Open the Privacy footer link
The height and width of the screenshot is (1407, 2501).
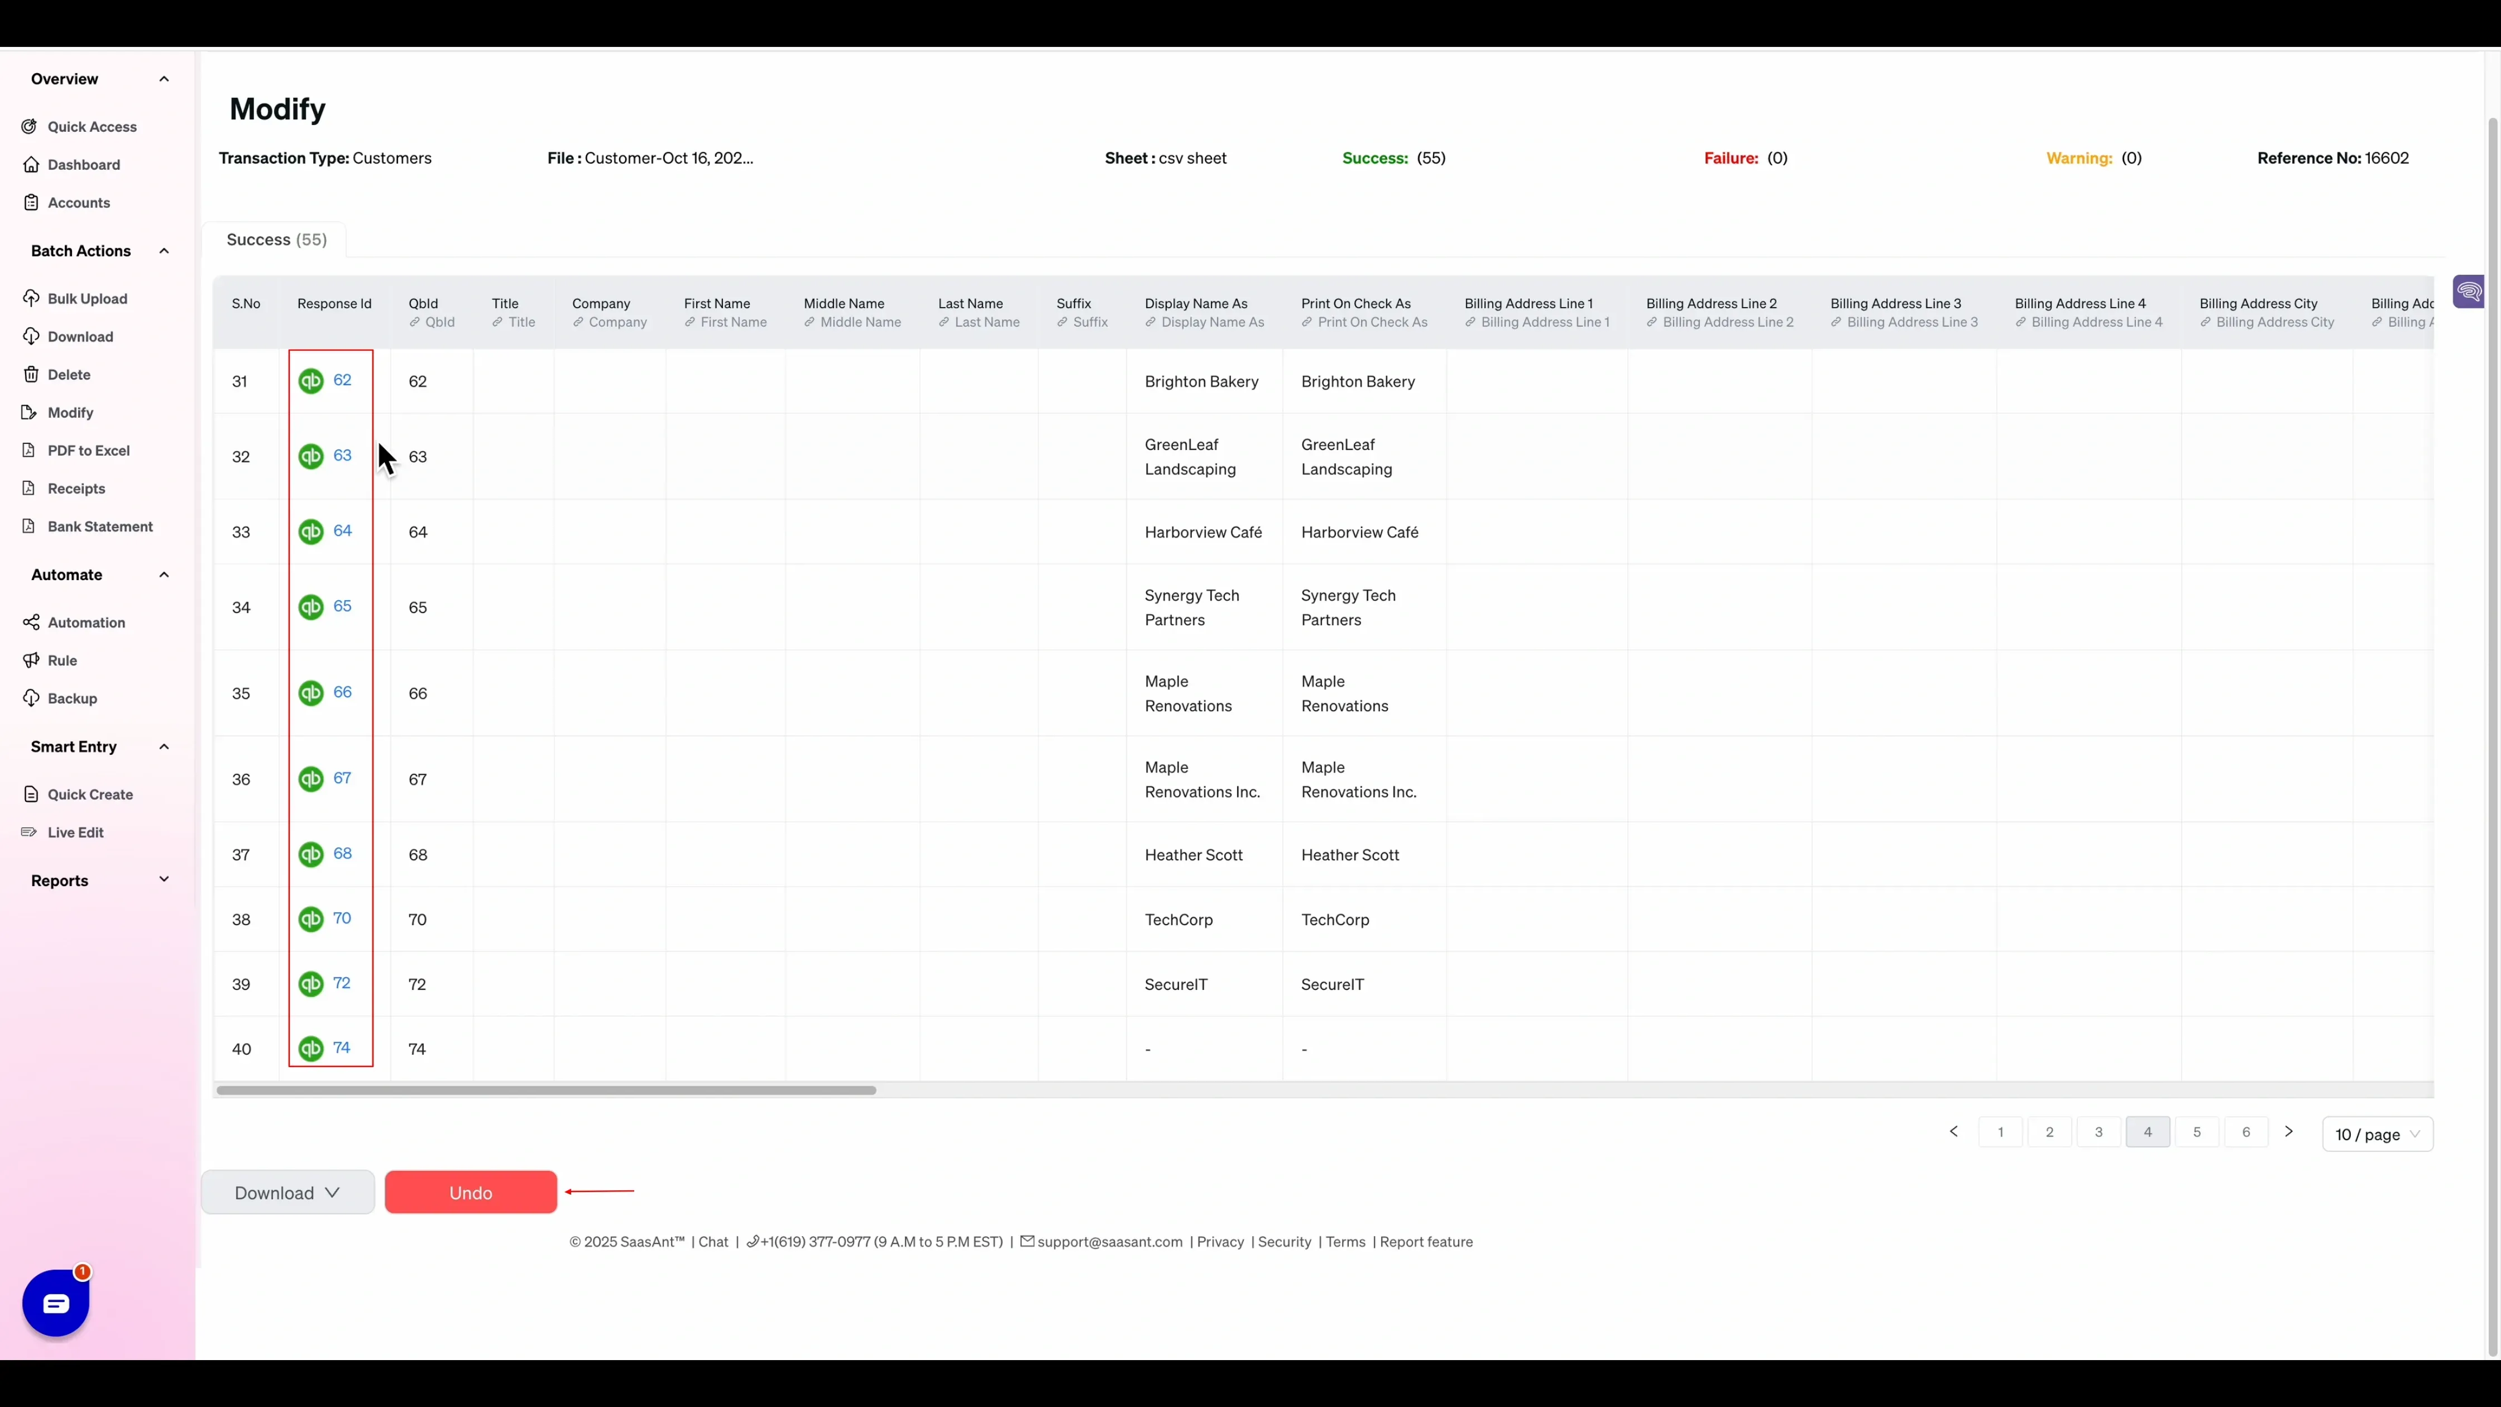click(1220, 1242)
